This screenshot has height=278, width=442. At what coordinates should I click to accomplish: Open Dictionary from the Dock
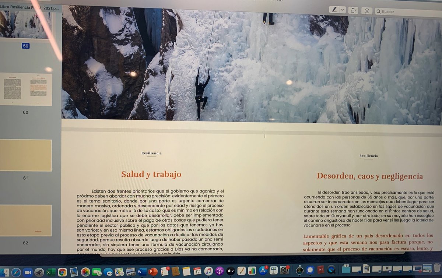[x=321, y=270]
